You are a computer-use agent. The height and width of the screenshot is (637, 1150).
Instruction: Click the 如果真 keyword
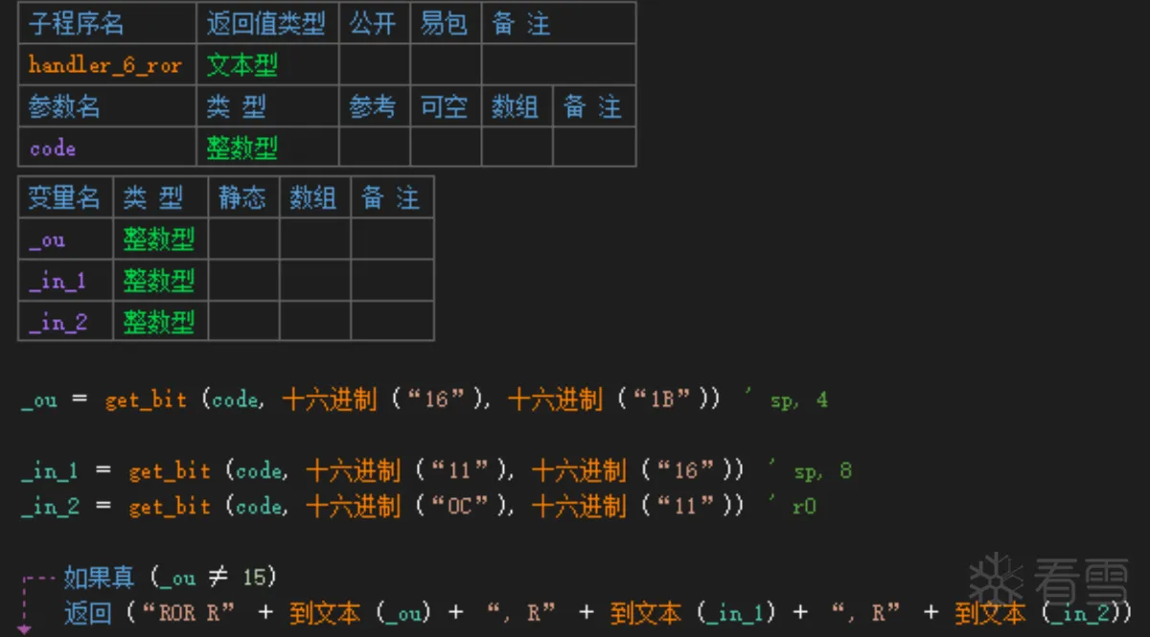tap(100, 578)
